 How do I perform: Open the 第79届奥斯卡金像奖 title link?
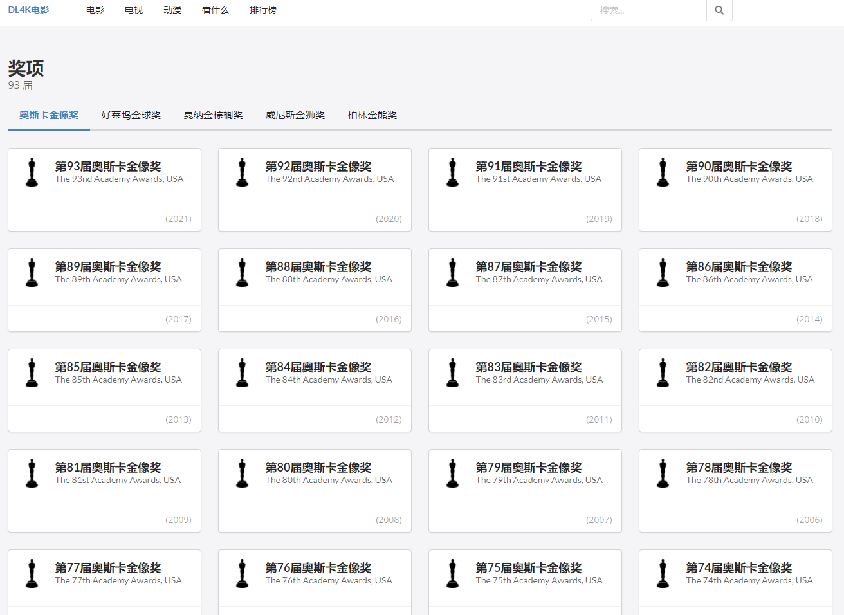click(x=529, y=467)
